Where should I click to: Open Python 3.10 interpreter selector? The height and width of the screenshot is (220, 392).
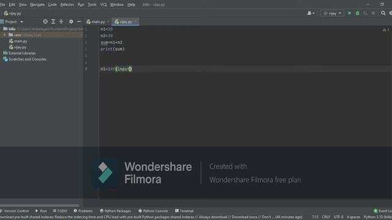tap(378, 217)
